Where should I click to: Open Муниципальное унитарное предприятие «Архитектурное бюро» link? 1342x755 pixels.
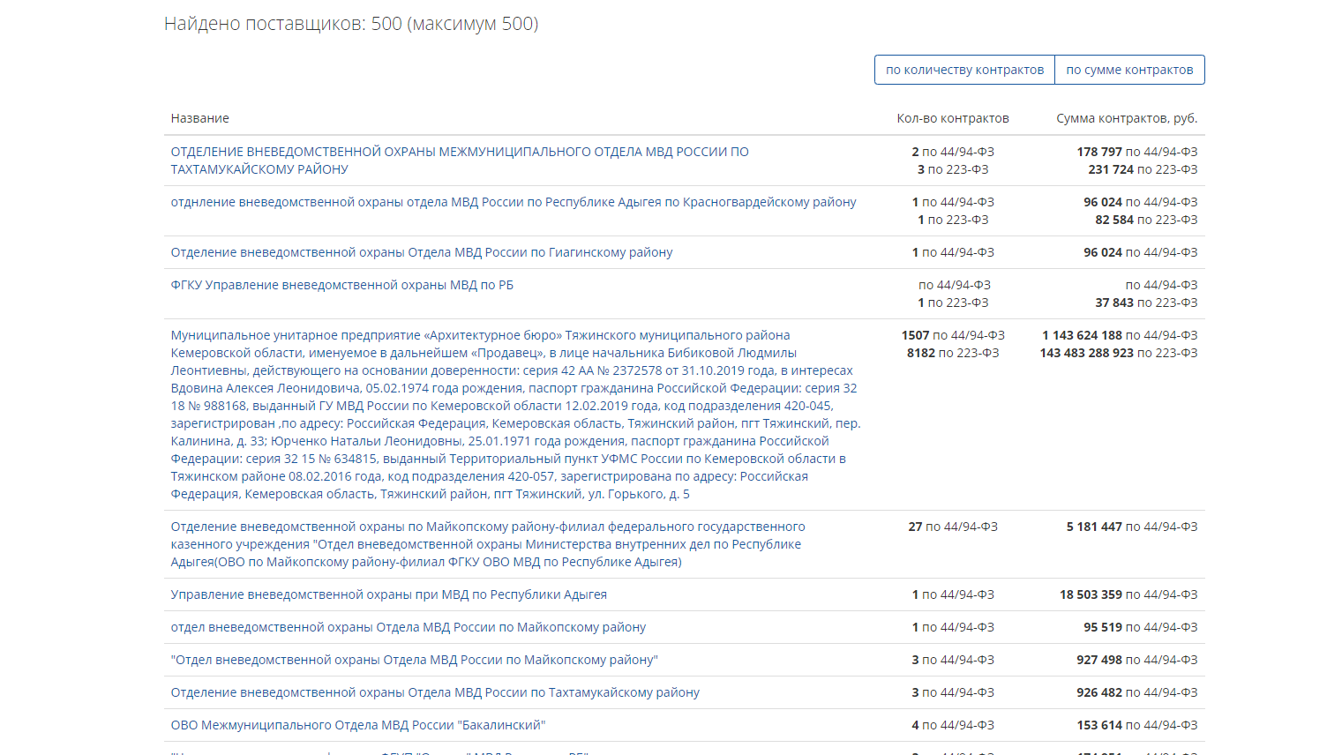[516, 415]
